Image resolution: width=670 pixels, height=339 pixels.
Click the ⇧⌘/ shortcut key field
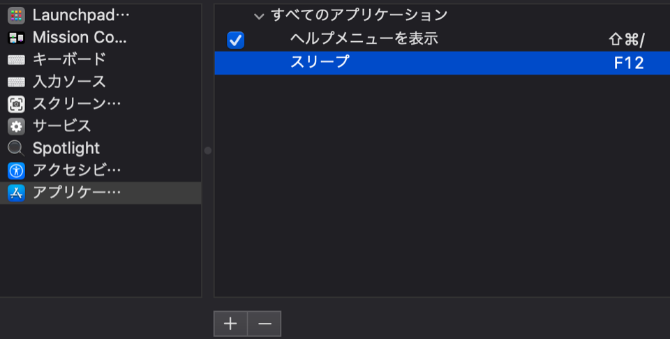pos(627,40)
